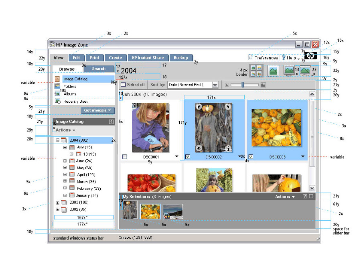Viewport: 363px width, 272px height.
Task: Click the thumbnail size slider handle
Action: [242, 85]
